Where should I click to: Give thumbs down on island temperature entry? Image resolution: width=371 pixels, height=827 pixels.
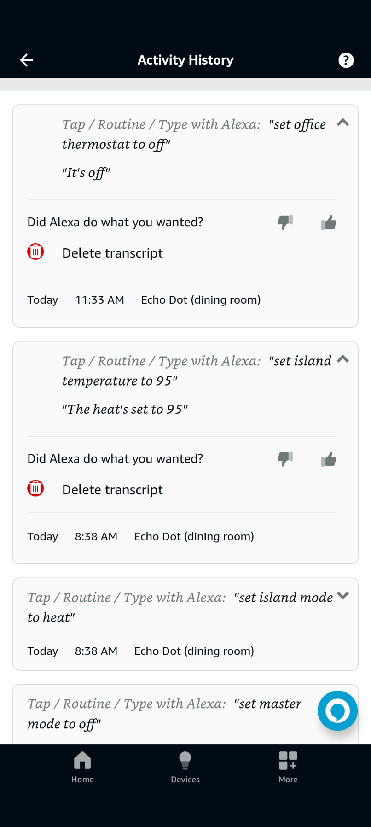click(285, 458)
